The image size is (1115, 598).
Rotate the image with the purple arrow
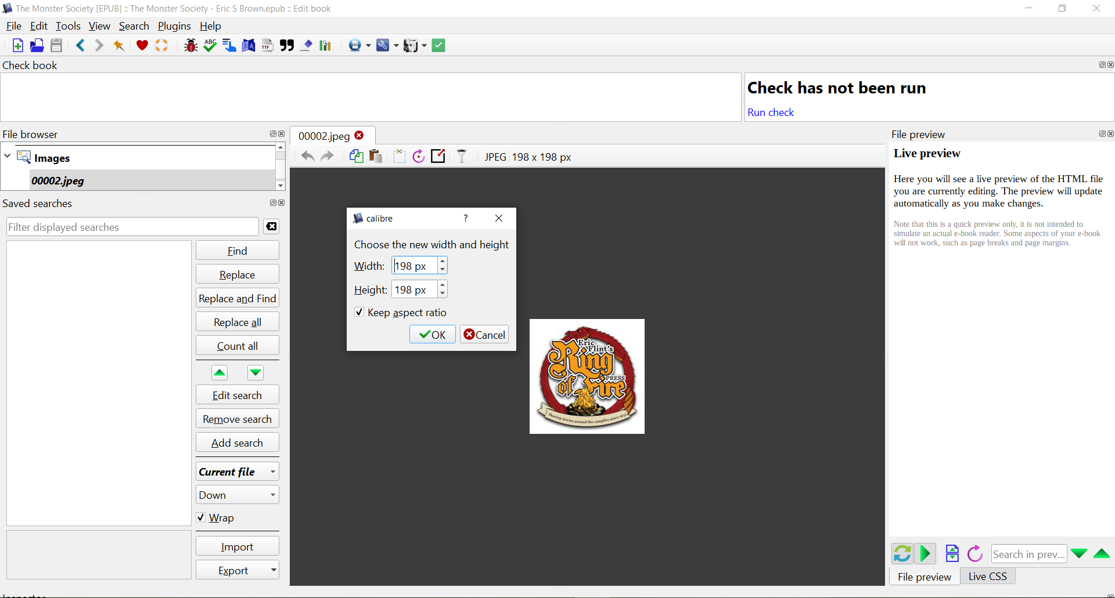click(419, 156)
